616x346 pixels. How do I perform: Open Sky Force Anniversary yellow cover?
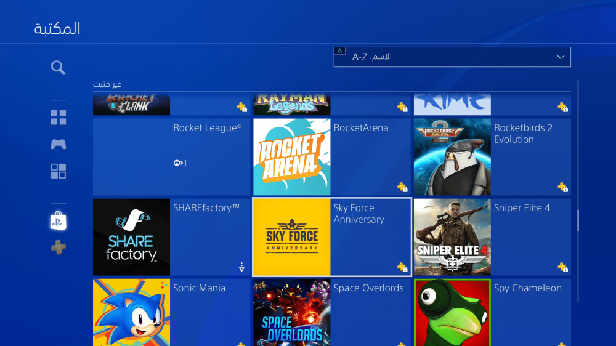pyautogui.click(x=292, y=237)
